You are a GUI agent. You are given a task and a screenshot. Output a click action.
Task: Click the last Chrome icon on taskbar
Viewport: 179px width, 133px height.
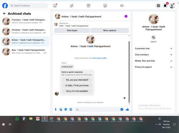click(141, 119)
